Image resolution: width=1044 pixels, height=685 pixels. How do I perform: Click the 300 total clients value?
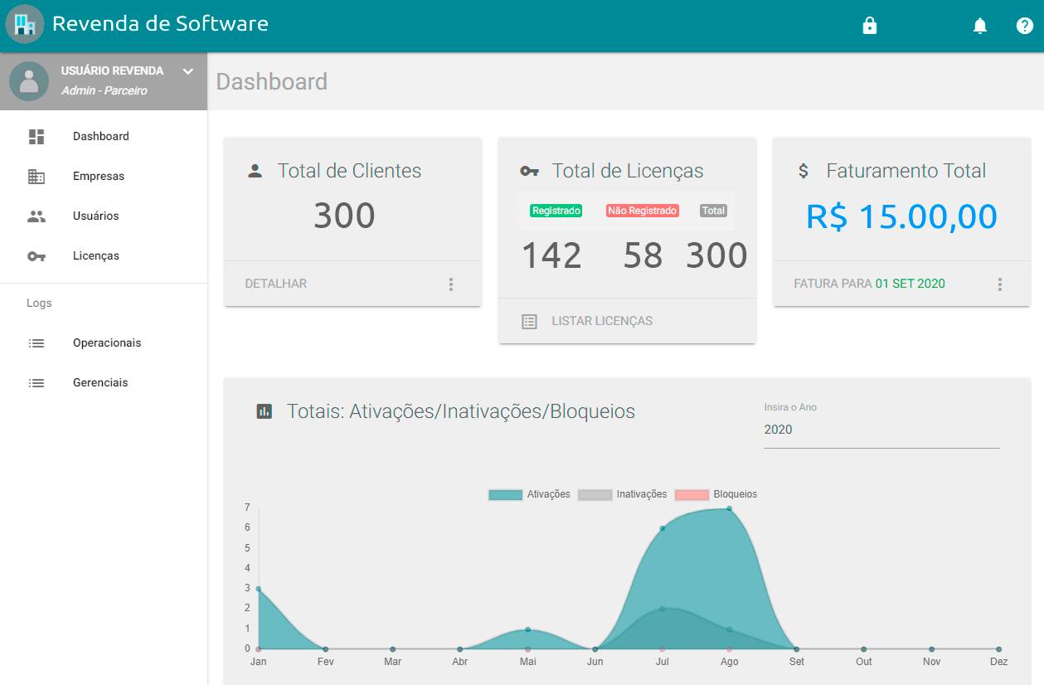pos(344,216)
